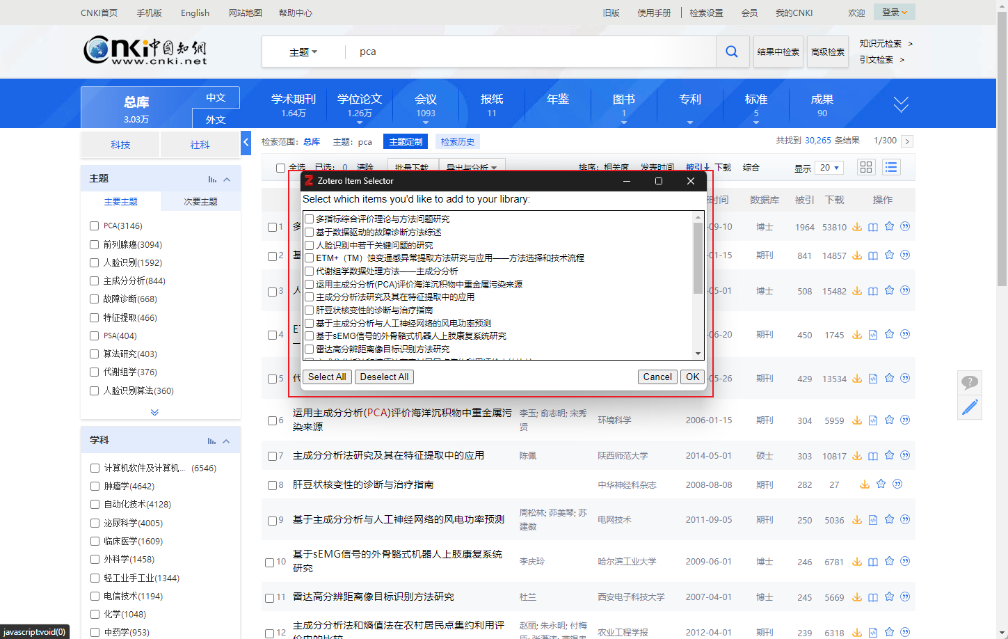Click the quote icon for row 10

(x=905, y=561)
